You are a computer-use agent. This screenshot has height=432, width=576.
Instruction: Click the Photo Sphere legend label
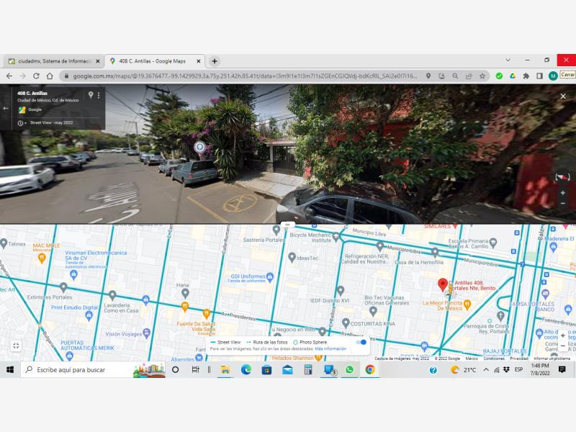point(313,343)
